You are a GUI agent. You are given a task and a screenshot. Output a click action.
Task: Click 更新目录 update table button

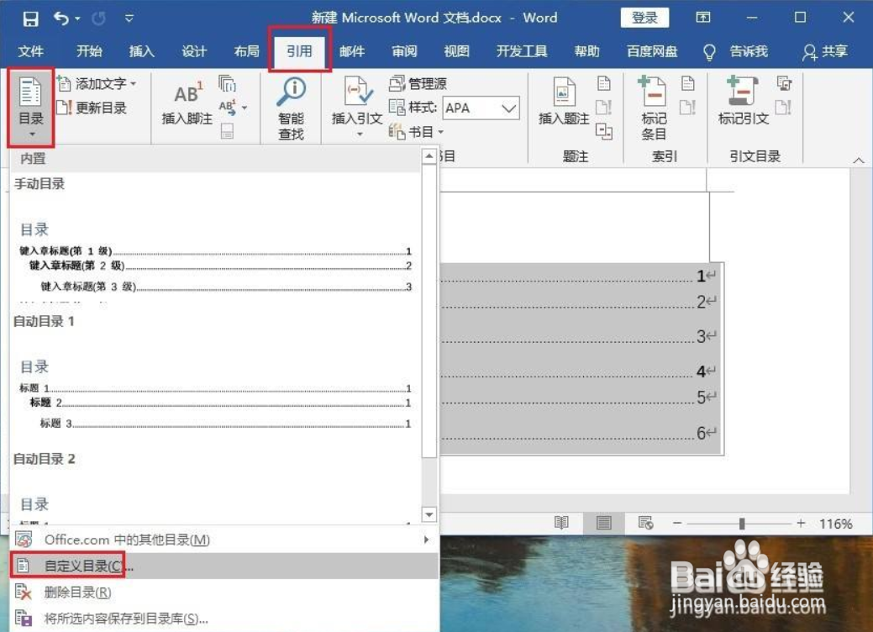[92, 108]
